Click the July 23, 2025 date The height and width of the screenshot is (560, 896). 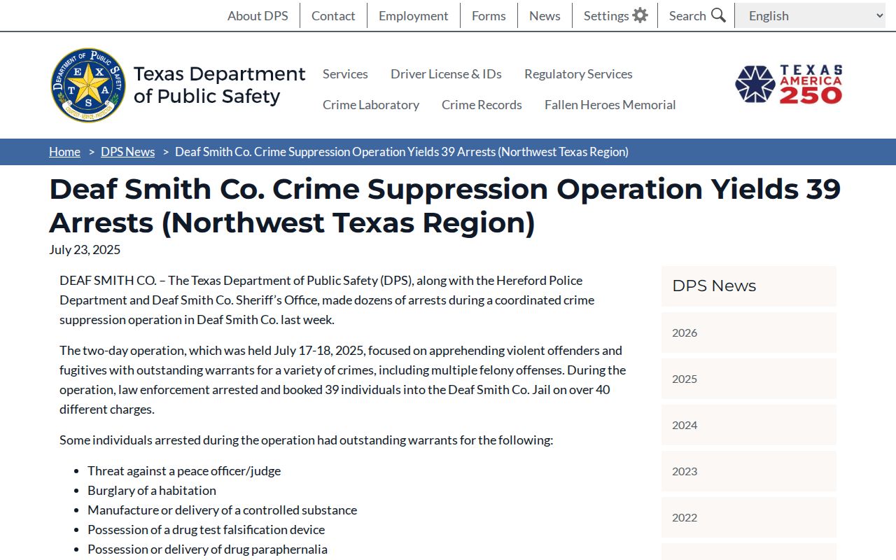tap(85, 250)
